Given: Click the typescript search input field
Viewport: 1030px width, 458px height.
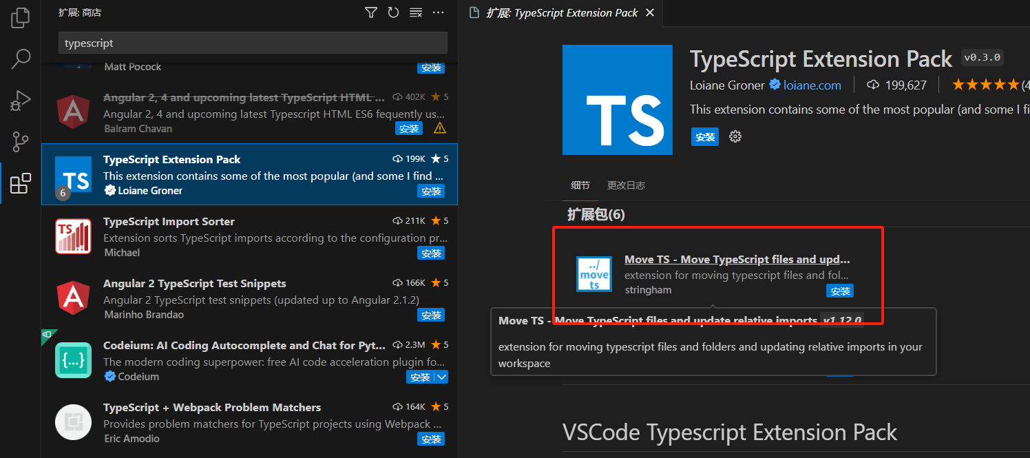Looking at the screenshot, I should pyautogui.click(x=253, y=43).
